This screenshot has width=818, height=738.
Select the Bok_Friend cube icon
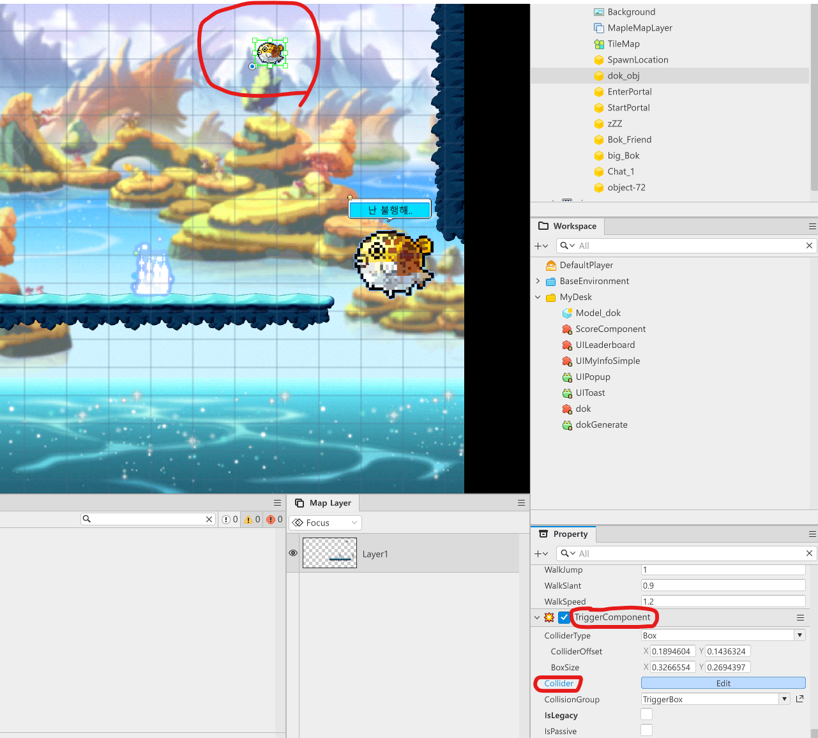tap(599, 140)
